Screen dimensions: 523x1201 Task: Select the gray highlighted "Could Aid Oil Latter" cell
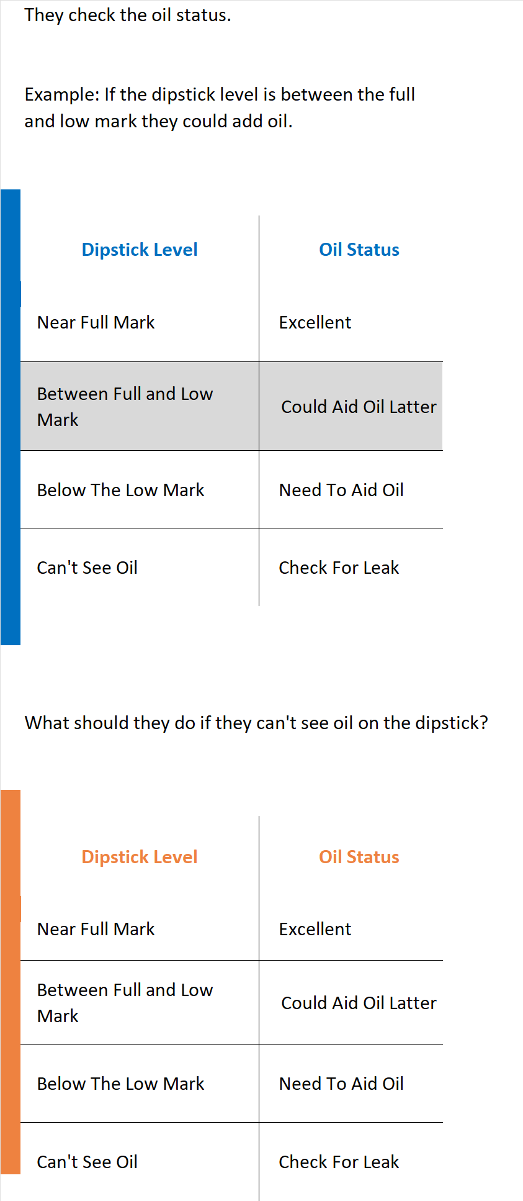tap(359, 407)
